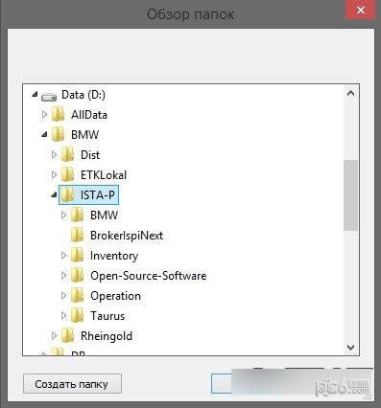Screen dimensions: 381x408
Task: Collapse the top-level BMW folder arrow
Action: click(x=44, y=135)
